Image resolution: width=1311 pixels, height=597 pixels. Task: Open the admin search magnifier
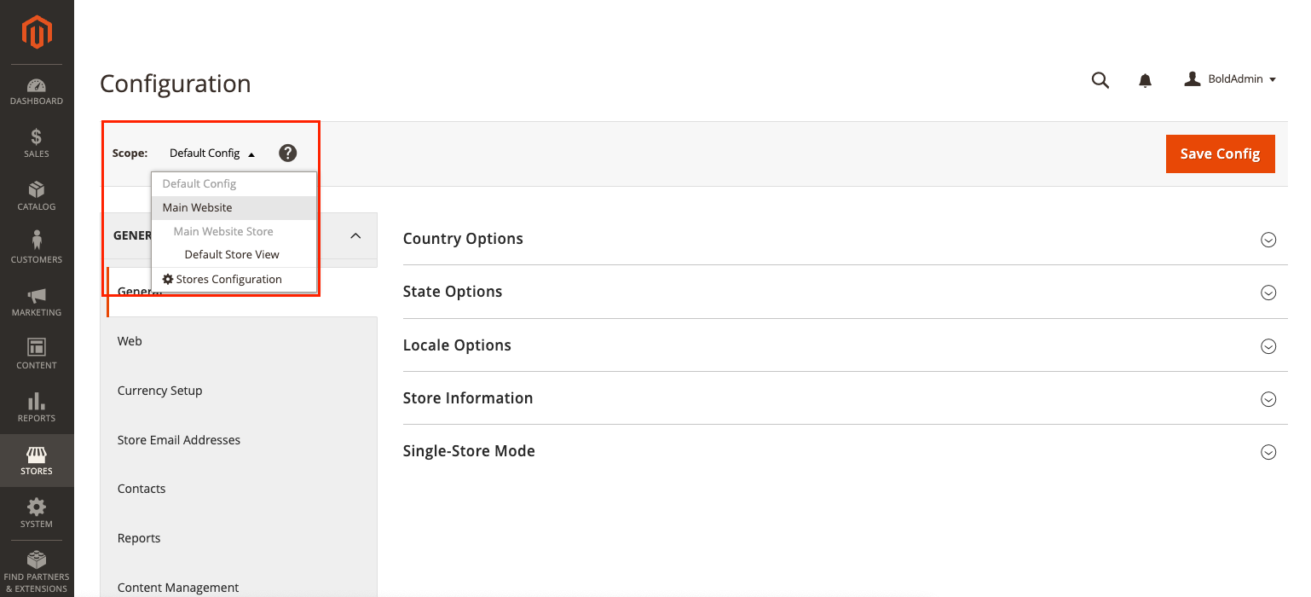click(1100, 79)
